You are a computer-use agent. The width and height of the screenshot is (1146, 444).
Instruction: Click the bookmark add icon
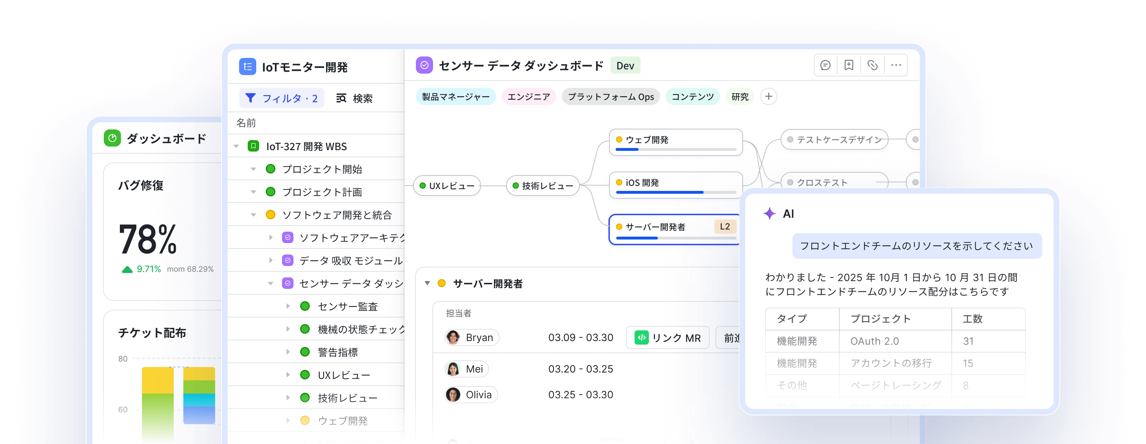[849, 65]
